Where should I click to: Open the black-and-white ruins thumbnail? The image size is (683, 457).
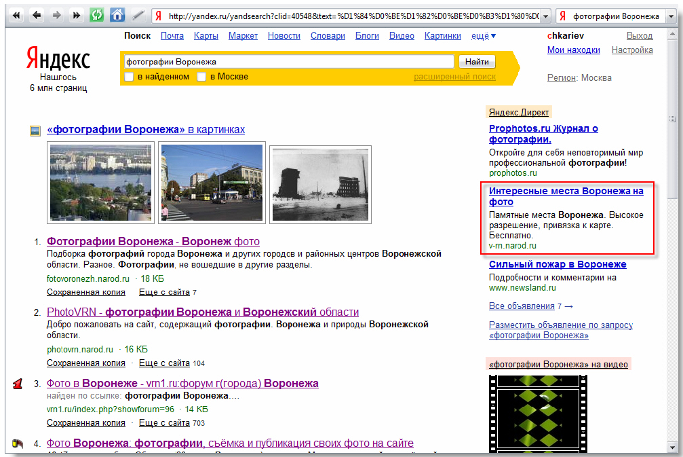[x=321, y=185]
